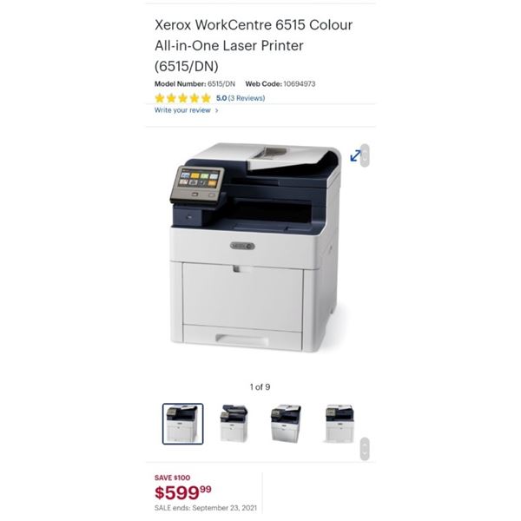Click the lower scroll handle beside thumbnails
Screen dimensions: 521x521
click(x=365, y=449)
